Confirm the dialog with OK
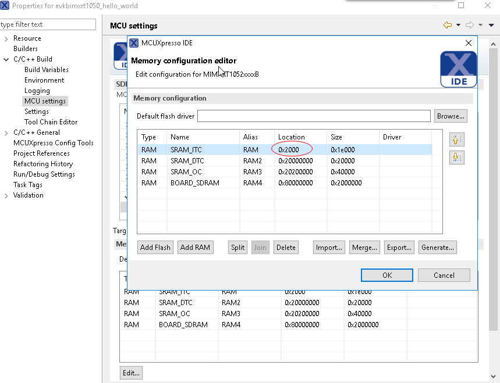 point(387,275)
